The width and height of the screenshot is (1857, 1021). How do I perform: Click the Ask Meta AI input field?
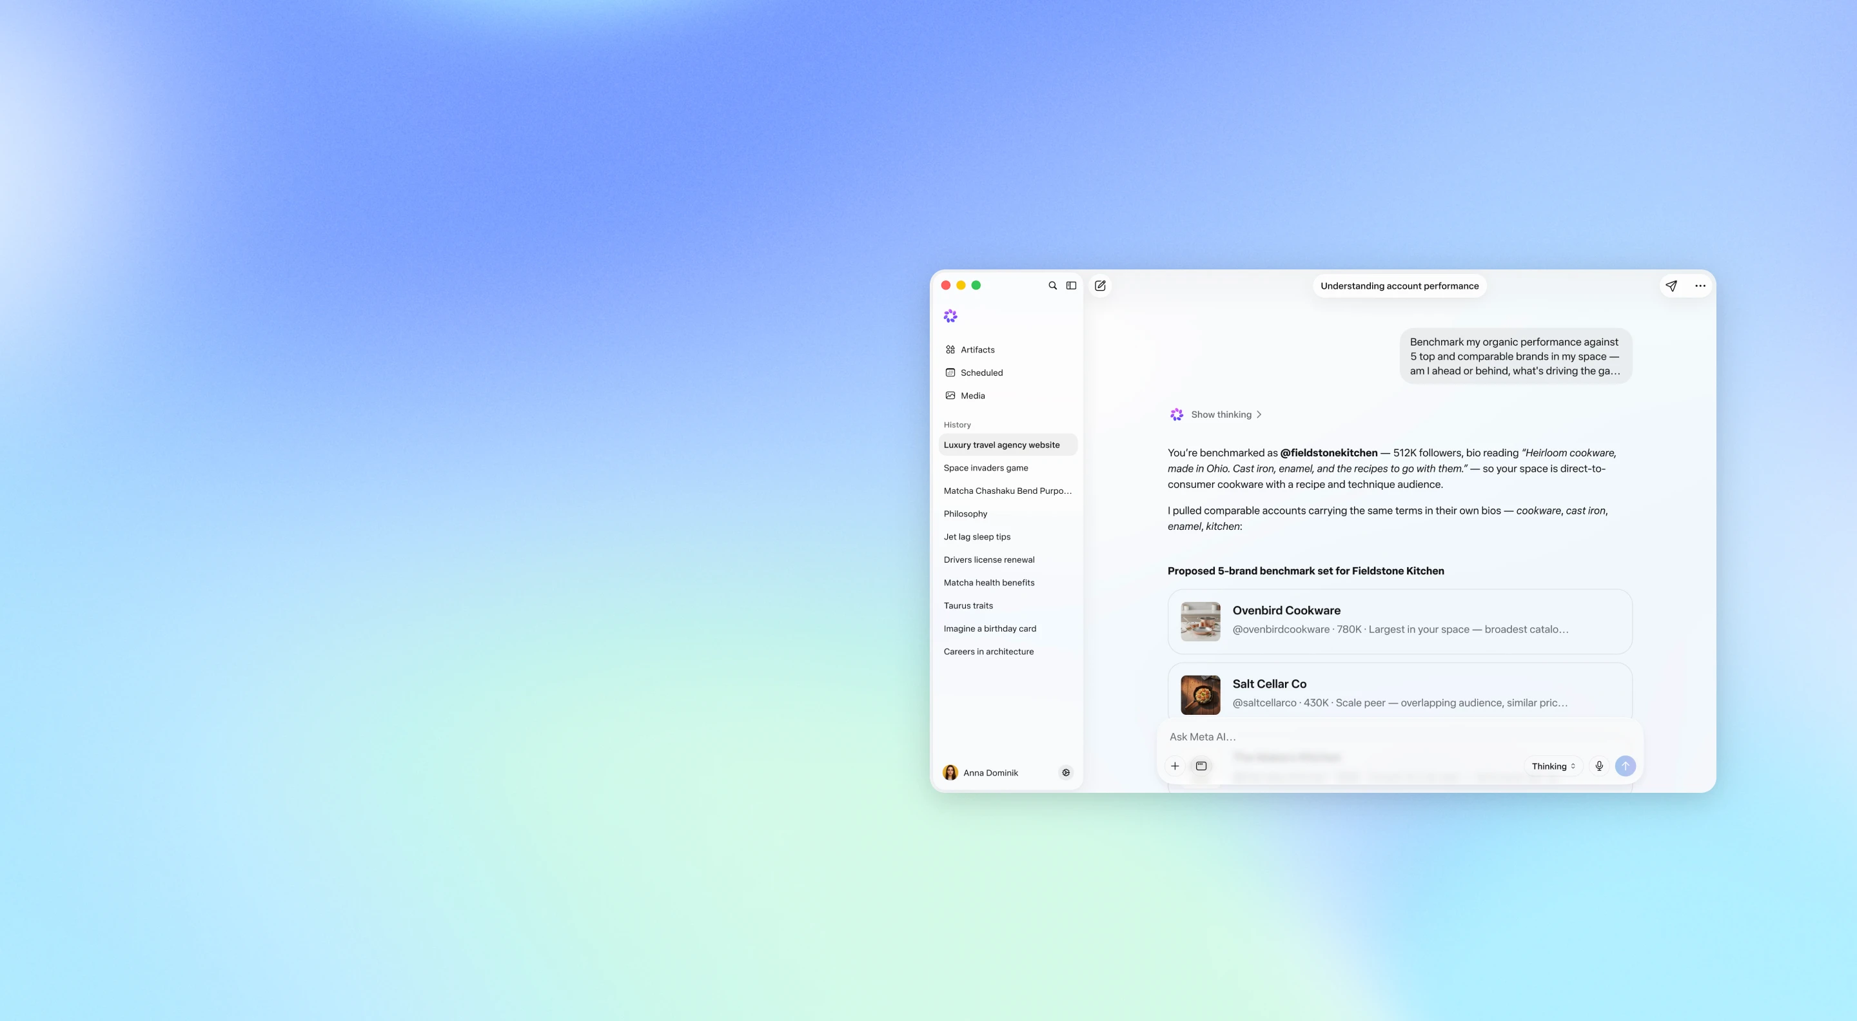click(1399, 736)
